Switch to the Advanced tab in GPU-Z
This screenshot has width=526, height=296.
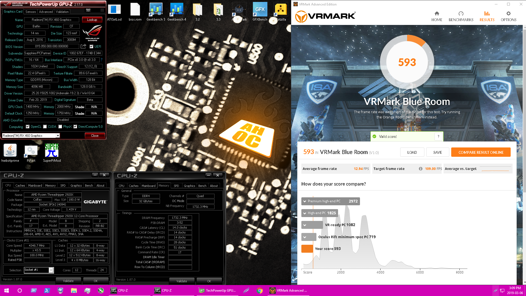(x=46, y=12)
